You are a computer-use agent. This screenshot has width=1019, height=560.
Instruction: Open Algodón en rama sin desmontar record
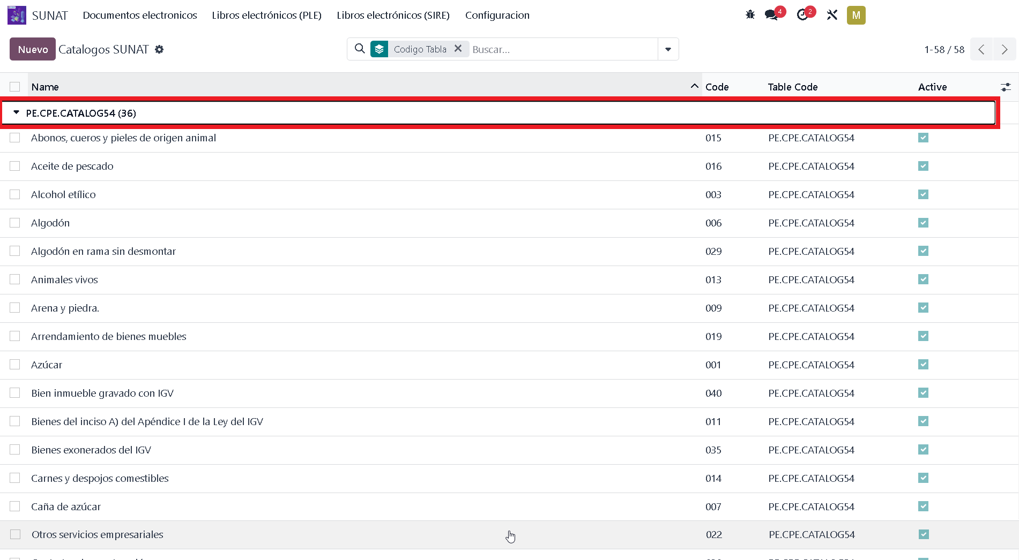click(103, 251)
